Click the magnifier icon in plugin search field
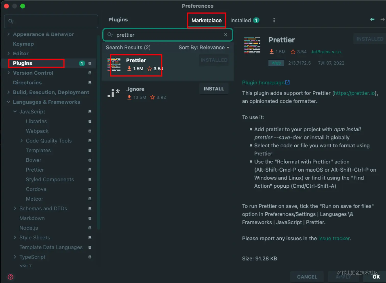This screenshot has width=386, height=283. coord(110,35)
